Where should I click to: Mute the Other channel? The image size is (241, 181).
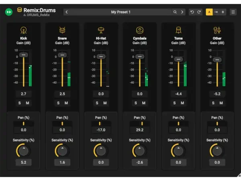[221, 103]
